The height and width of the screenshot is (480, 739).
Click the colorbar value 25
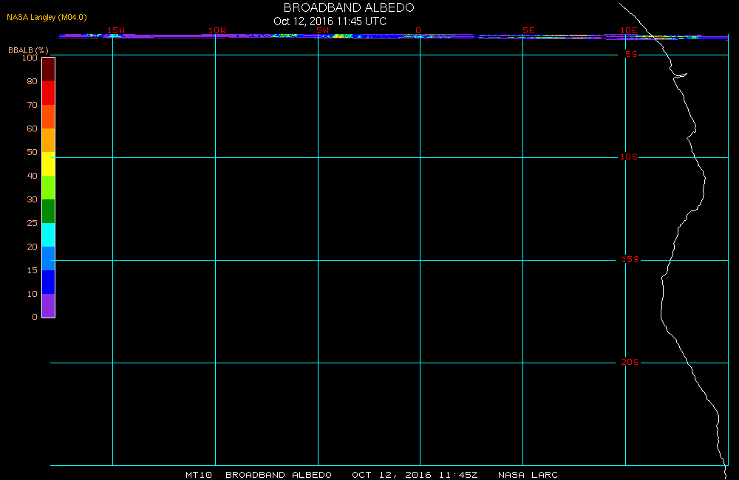click(x=32, y=223)
